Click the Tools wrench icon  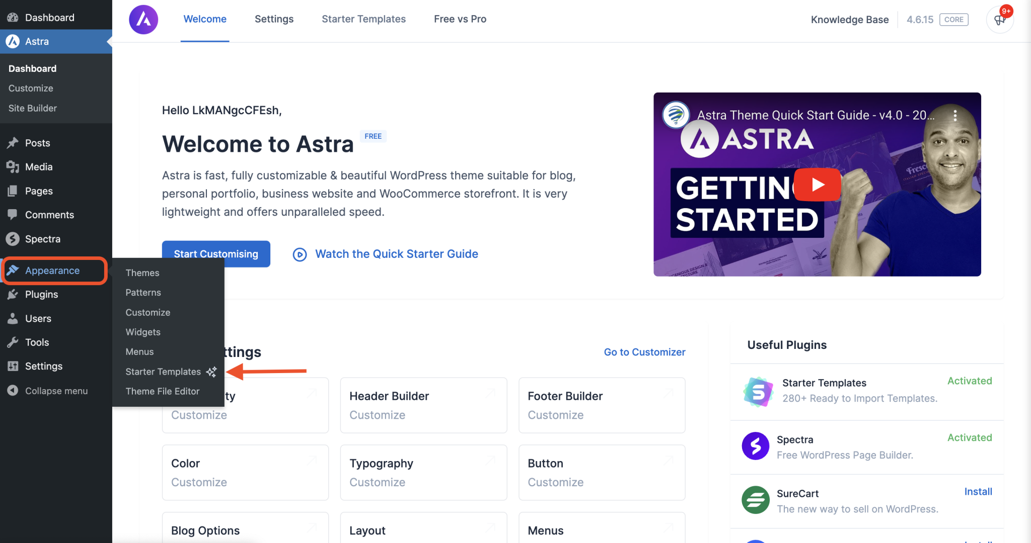14,342
